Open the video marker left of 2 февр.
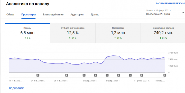 [x=84, y=75]
